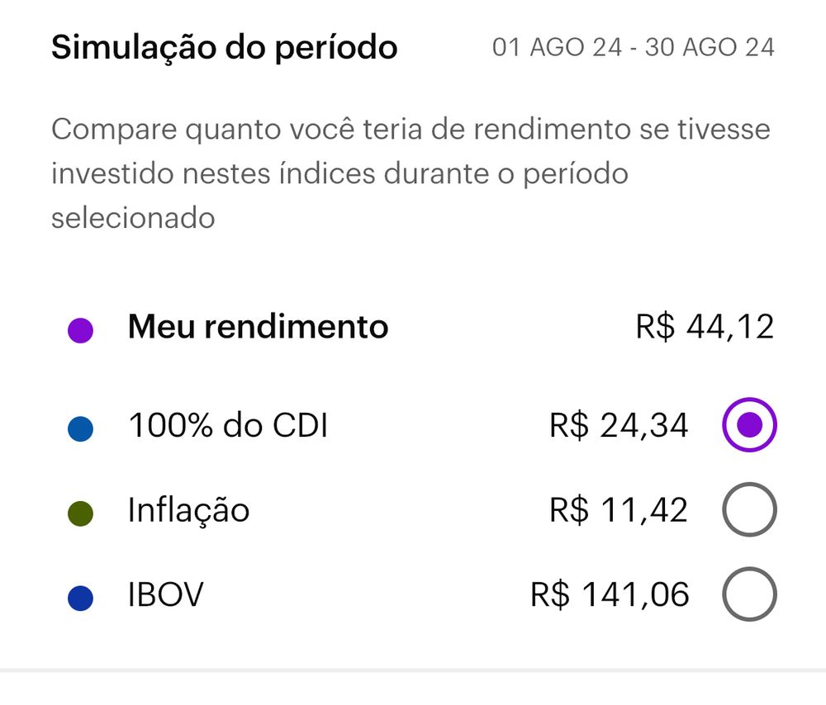
Task: Click the R$ 44,12 yield value
Action: pyautogui.click(x=705, y=327)
